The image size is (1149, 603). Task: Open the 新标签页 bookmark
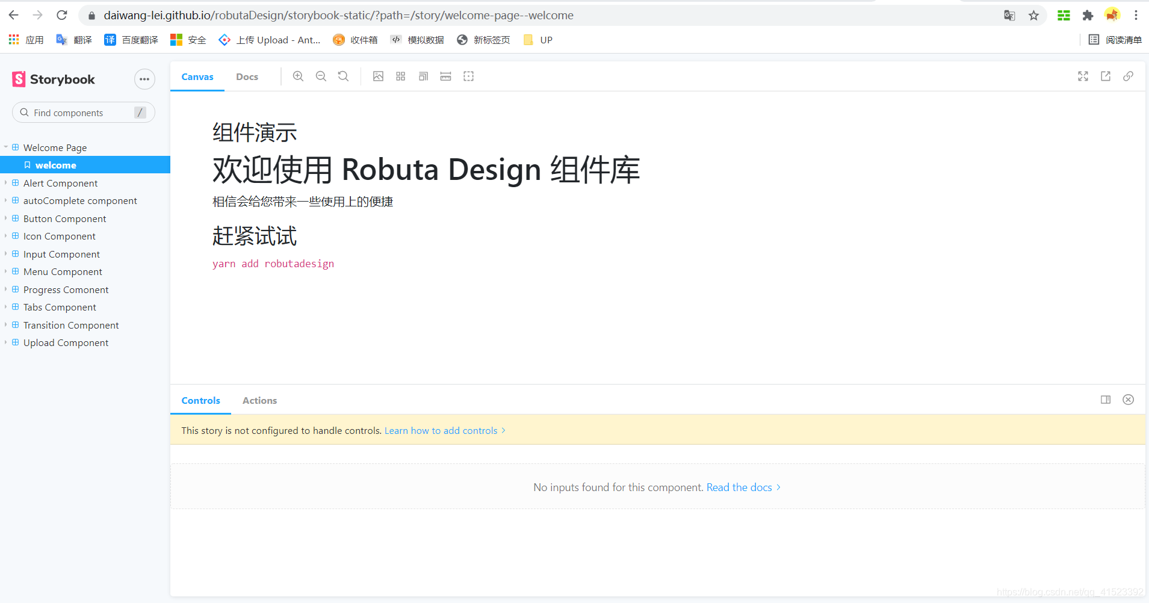[483, 40]
